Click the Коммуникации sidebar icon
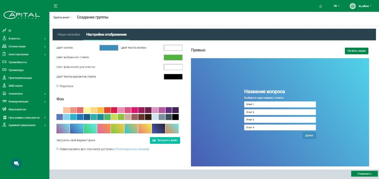Image resolution: width=379 pixels, height=179 pixels. tap(4, 101)
